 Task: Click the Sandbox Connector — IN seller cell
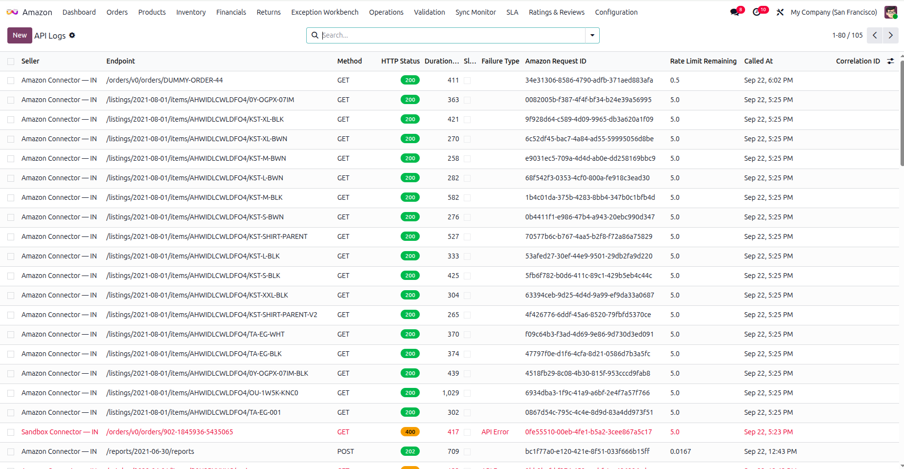click(60, 432)
